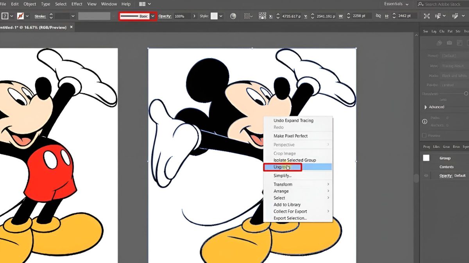This screenshot has height=263, width=469.
Task: Open the graphic Style dropdown arrow
Action: pyautogui.click(x=221, y=16)
